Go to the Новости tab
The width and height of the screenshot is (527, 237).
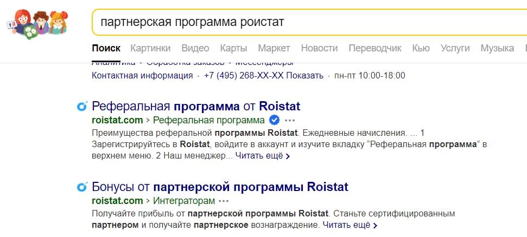pyautogui.click(x=319, y=48)
